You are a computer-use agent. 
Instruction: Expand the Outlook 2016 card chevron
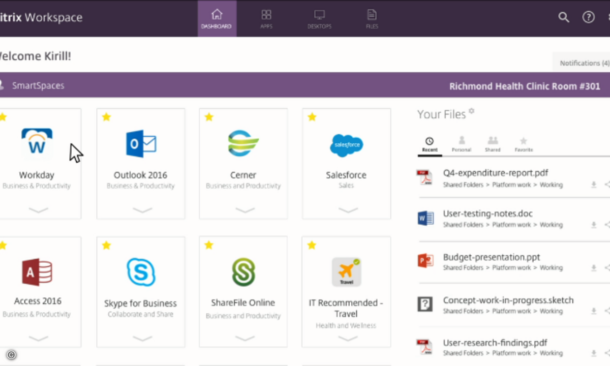(x=142, y=210)
